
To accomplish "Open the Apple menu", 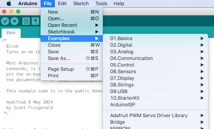I will (x=9, y=4).
